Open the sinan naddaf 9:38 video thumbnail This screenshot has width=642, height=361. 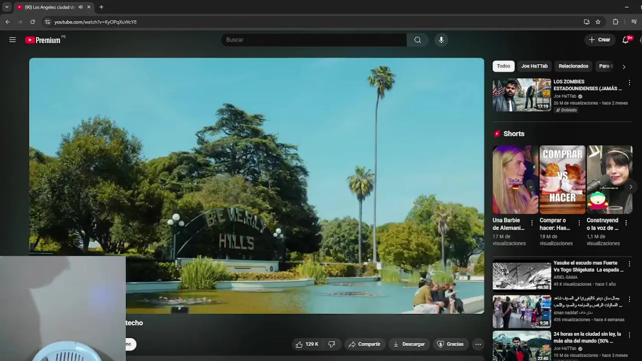coord(522,311)
